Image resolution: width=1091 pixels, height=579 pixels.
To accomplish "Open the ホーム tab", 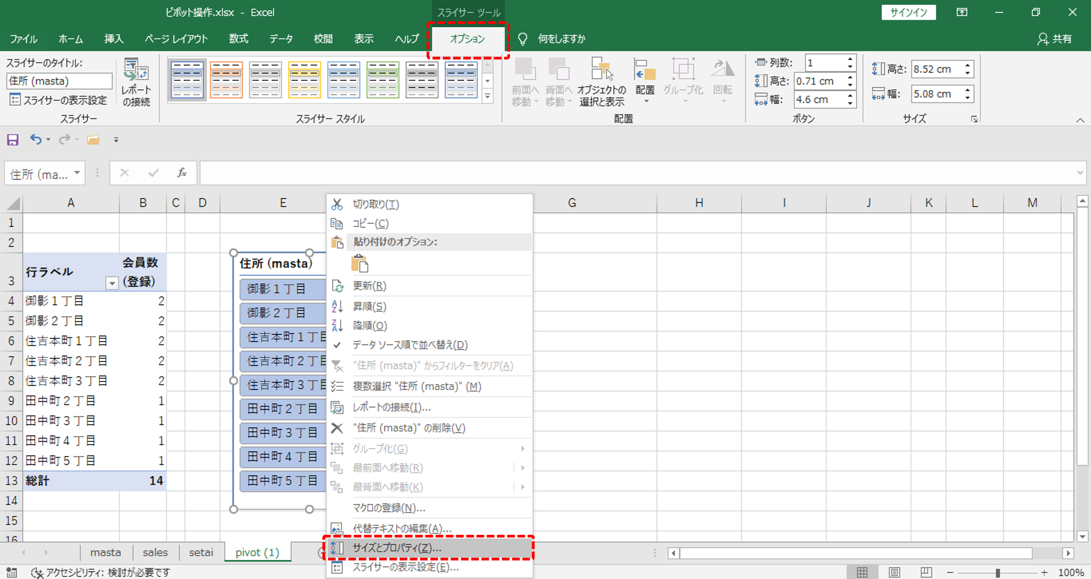I will (x=70, y=39).
